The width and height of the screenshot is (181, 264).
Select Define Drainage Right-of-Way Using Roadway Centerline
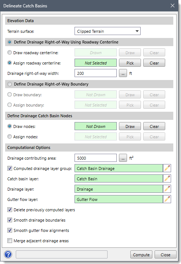pyautogui.click(x=10, y=42)
